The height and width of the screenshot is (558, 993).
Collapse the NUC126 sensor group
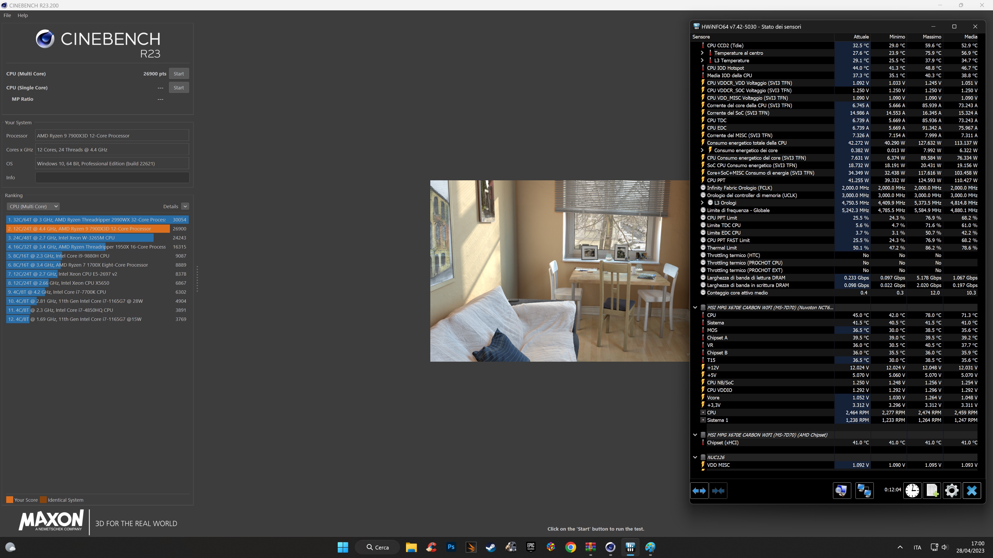(695, 458)
